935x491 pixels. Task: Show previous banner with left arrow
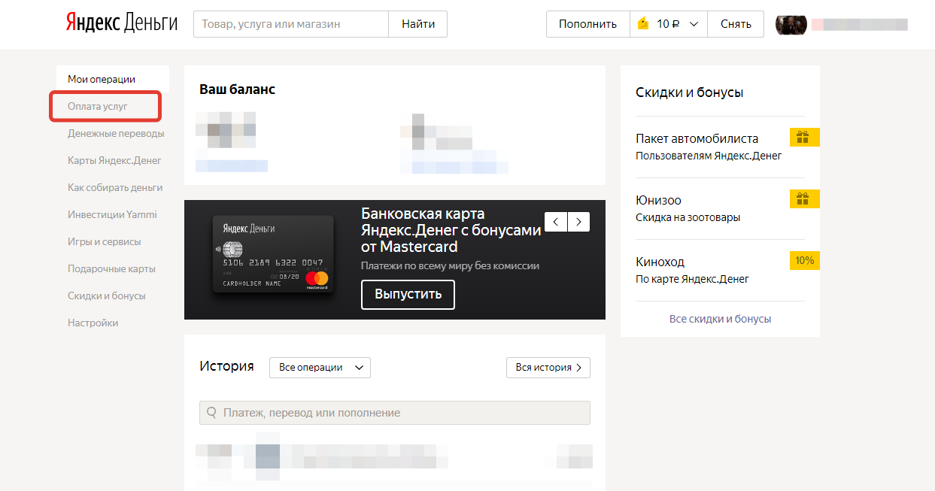click(x=556, y=222)
